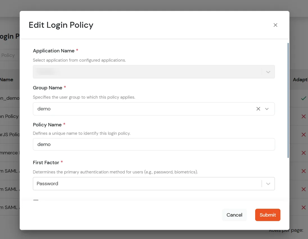Click the red X in 'on Policy' row
Screen dimensions: 308x239
(304, 116)
